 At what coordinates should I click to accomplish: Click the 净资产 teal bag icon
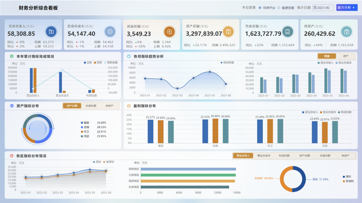[x=347, y=32]
